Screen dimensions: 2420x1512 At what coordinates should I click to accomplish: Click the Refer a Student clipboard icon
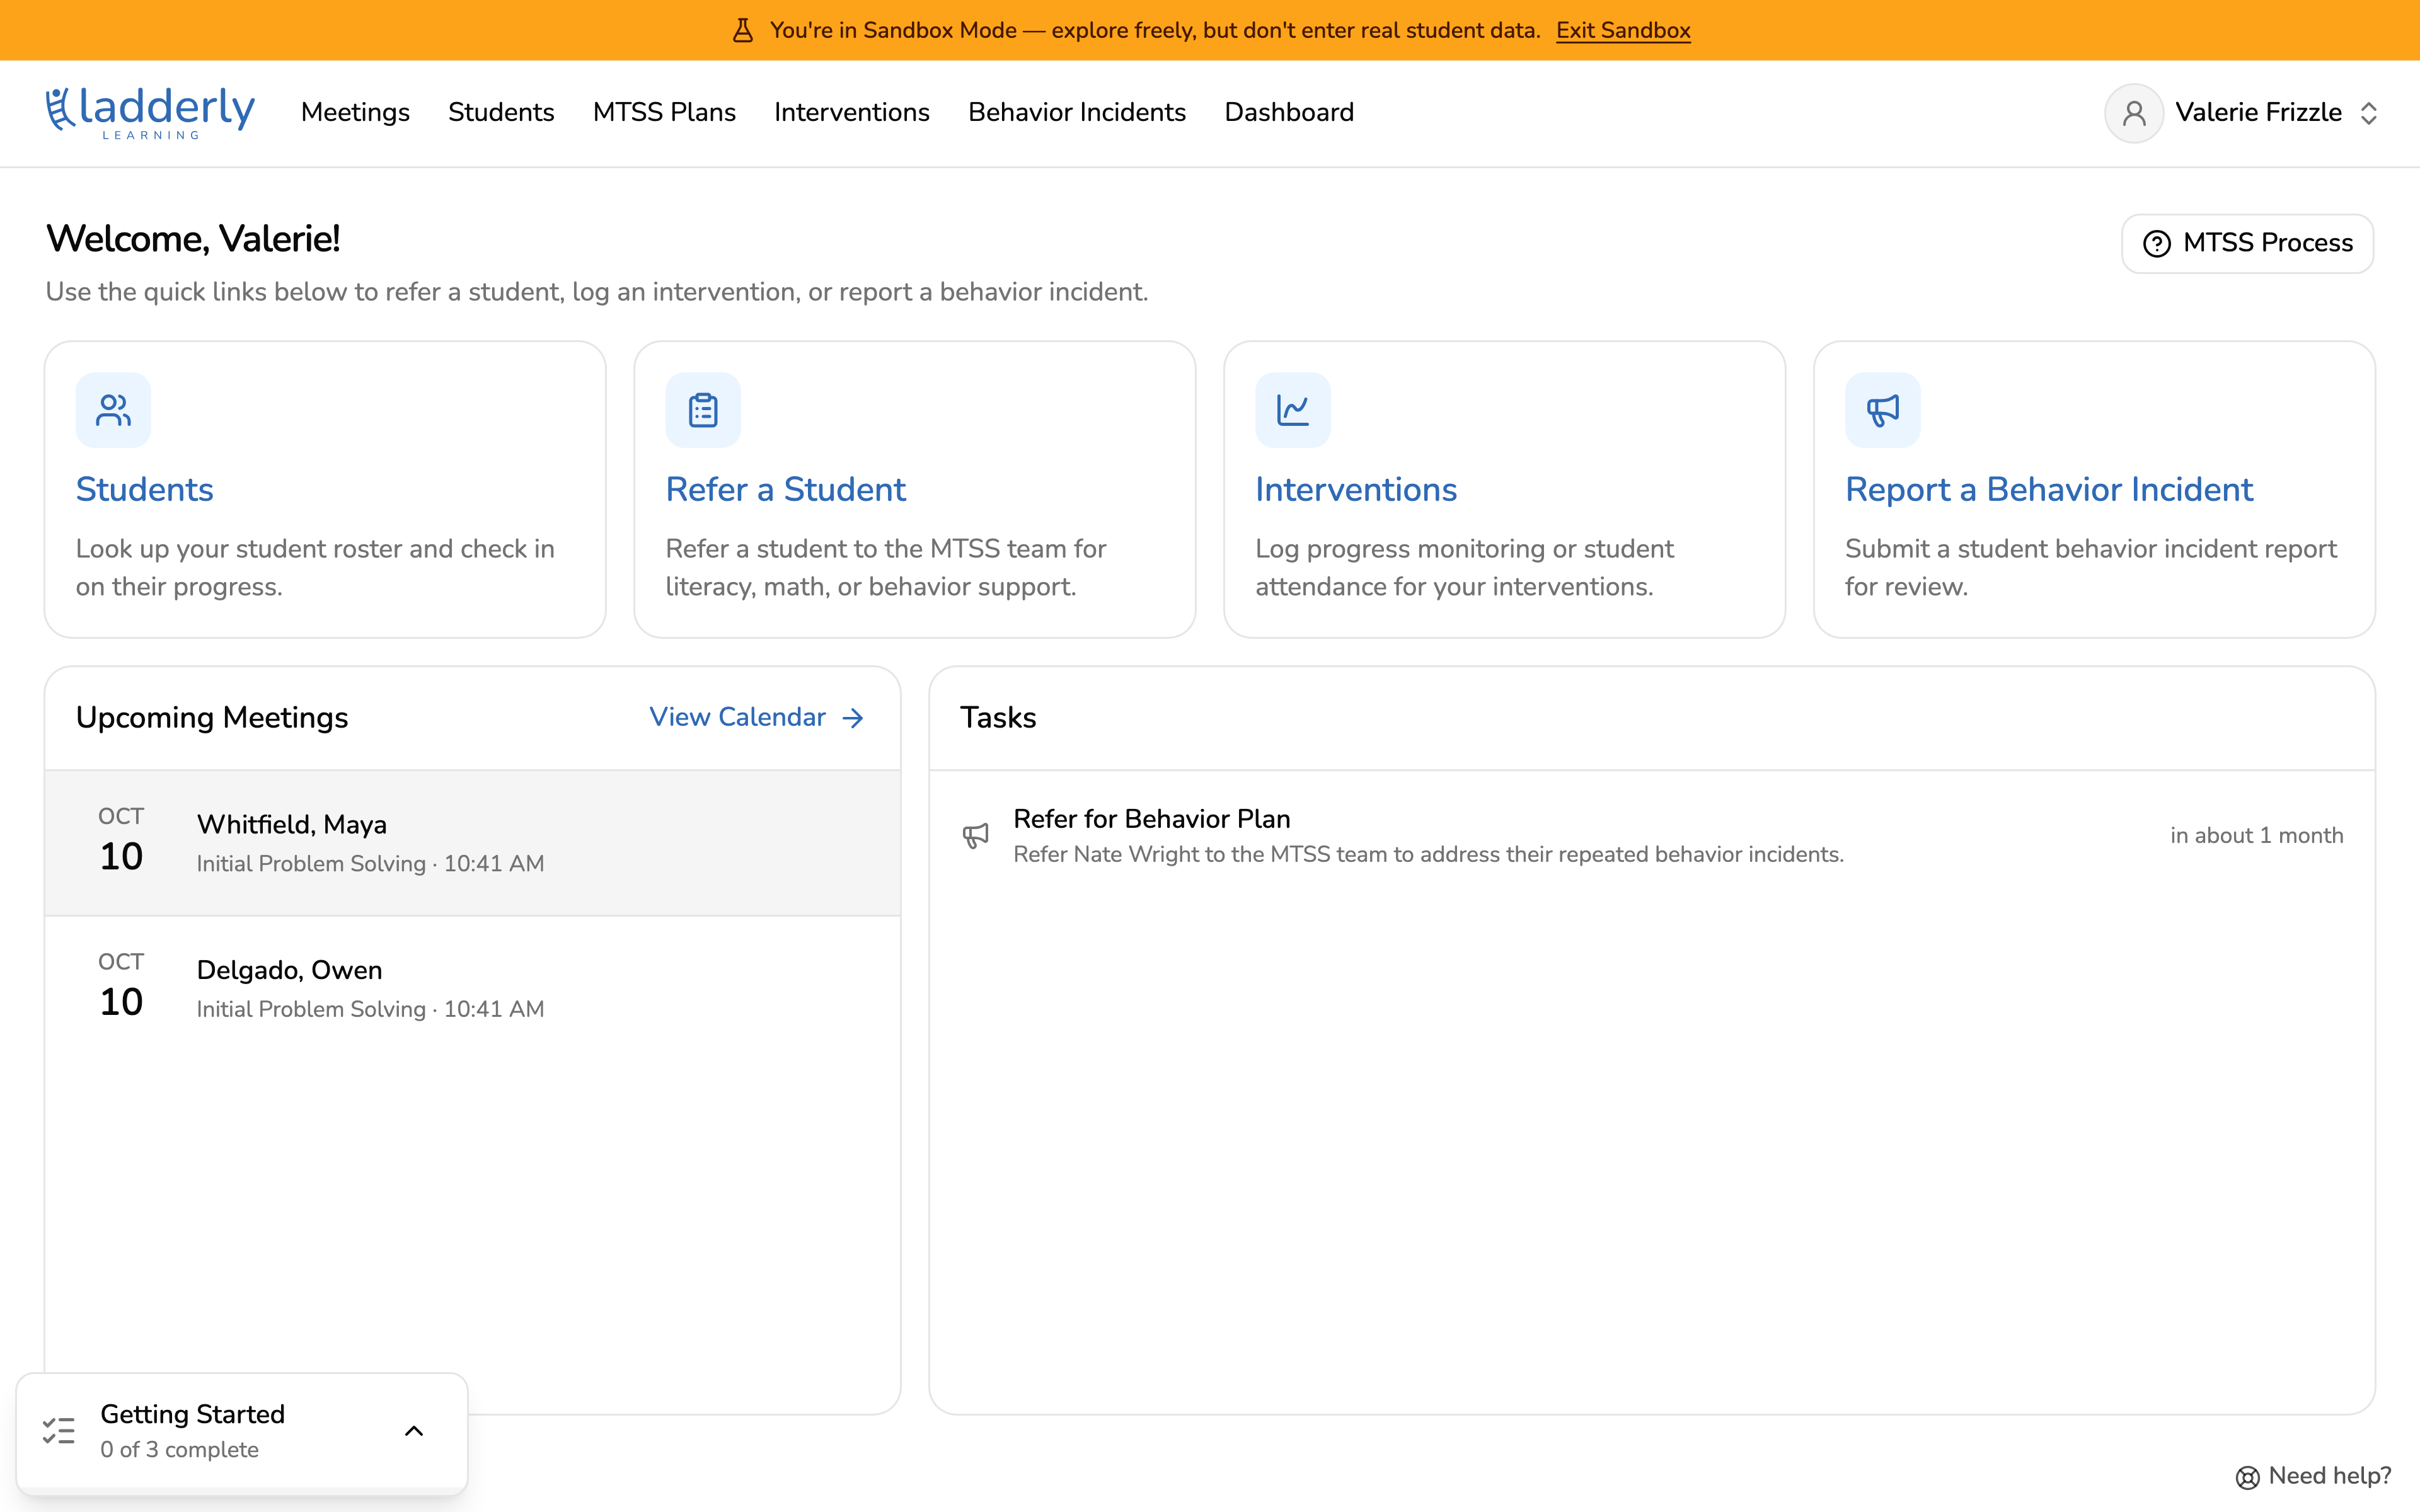[x=703, y=410]
